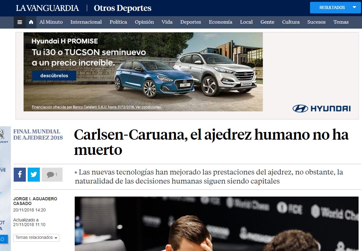Screen dimensions: 362x251
Task: Click the Hyundai logo in the ad
Action: [321, 109]
